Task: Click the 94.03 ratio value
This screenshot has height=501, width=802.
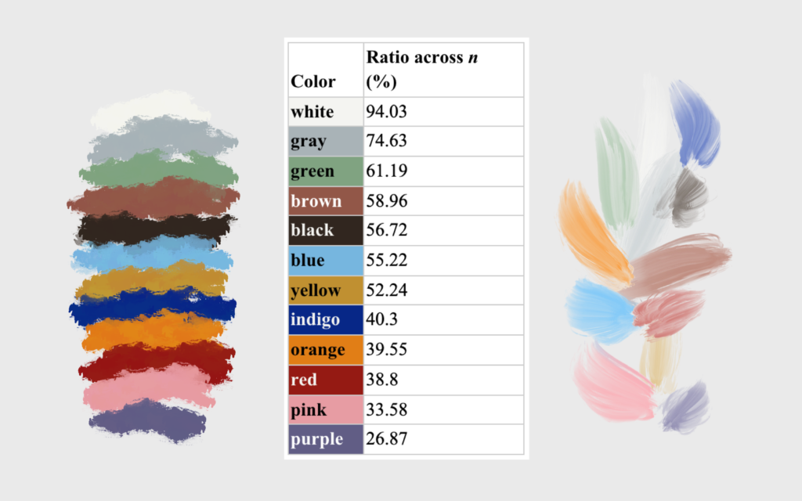Action: coord(443,112)
